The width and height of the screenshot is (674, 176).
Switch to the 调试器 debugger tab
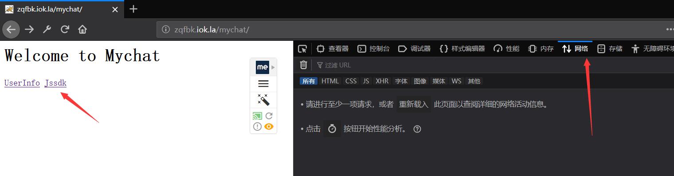click(414, 49)
